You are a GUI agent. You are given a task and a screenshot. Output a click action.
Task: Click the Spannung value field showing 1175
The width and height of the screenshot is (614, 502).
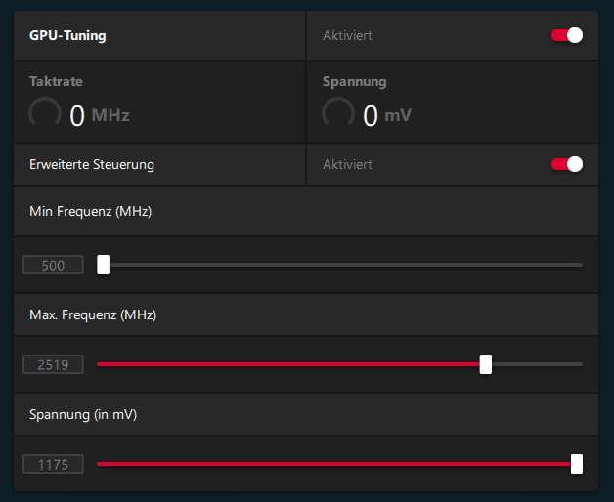tap(53, 465)
